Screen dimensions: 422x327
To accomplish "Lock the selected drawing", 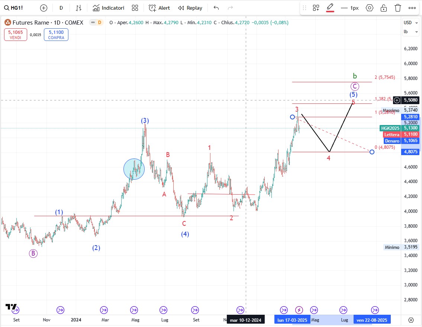I will [x=383, y=8].
